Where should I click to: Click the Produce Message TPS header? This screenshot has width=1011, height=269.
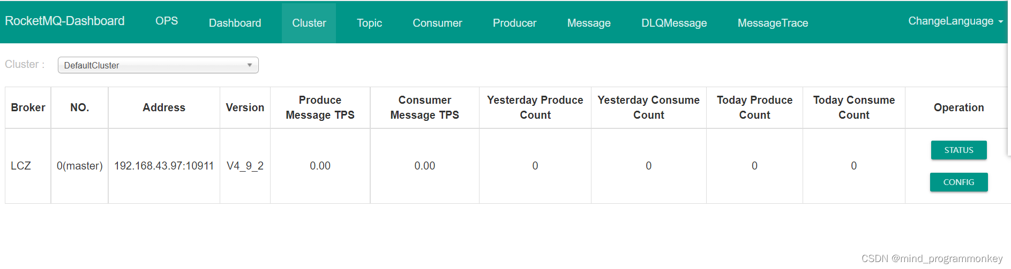pyautogui.click(x=320, y=107)
